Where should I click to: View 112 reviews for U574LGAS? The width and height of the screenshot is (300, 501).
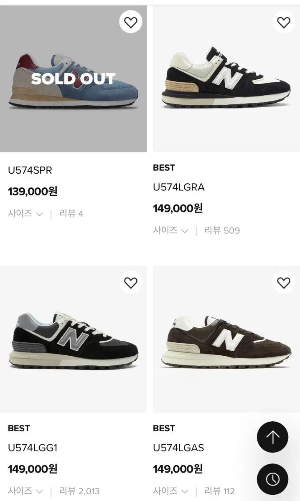pos(219,491)
